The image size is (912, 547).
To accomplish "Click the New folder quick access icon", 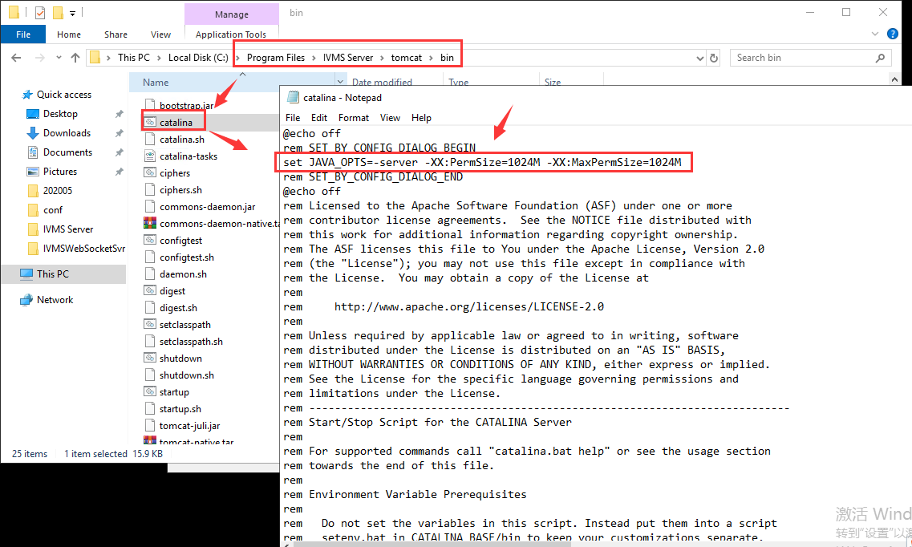I will pos(58,12).
